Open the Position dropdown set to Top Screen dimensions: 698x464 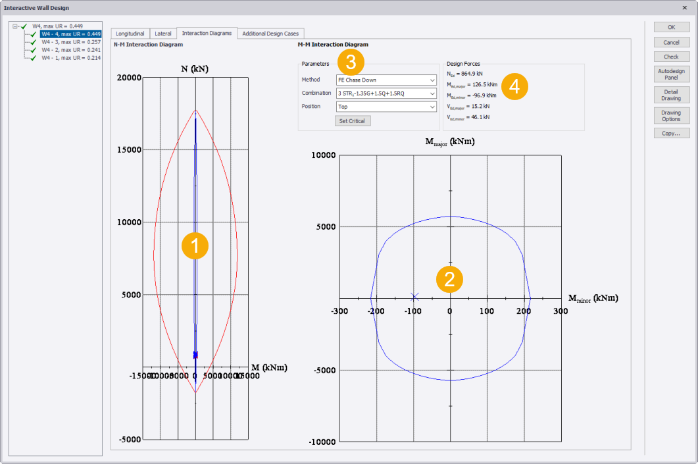coord(386,107)
